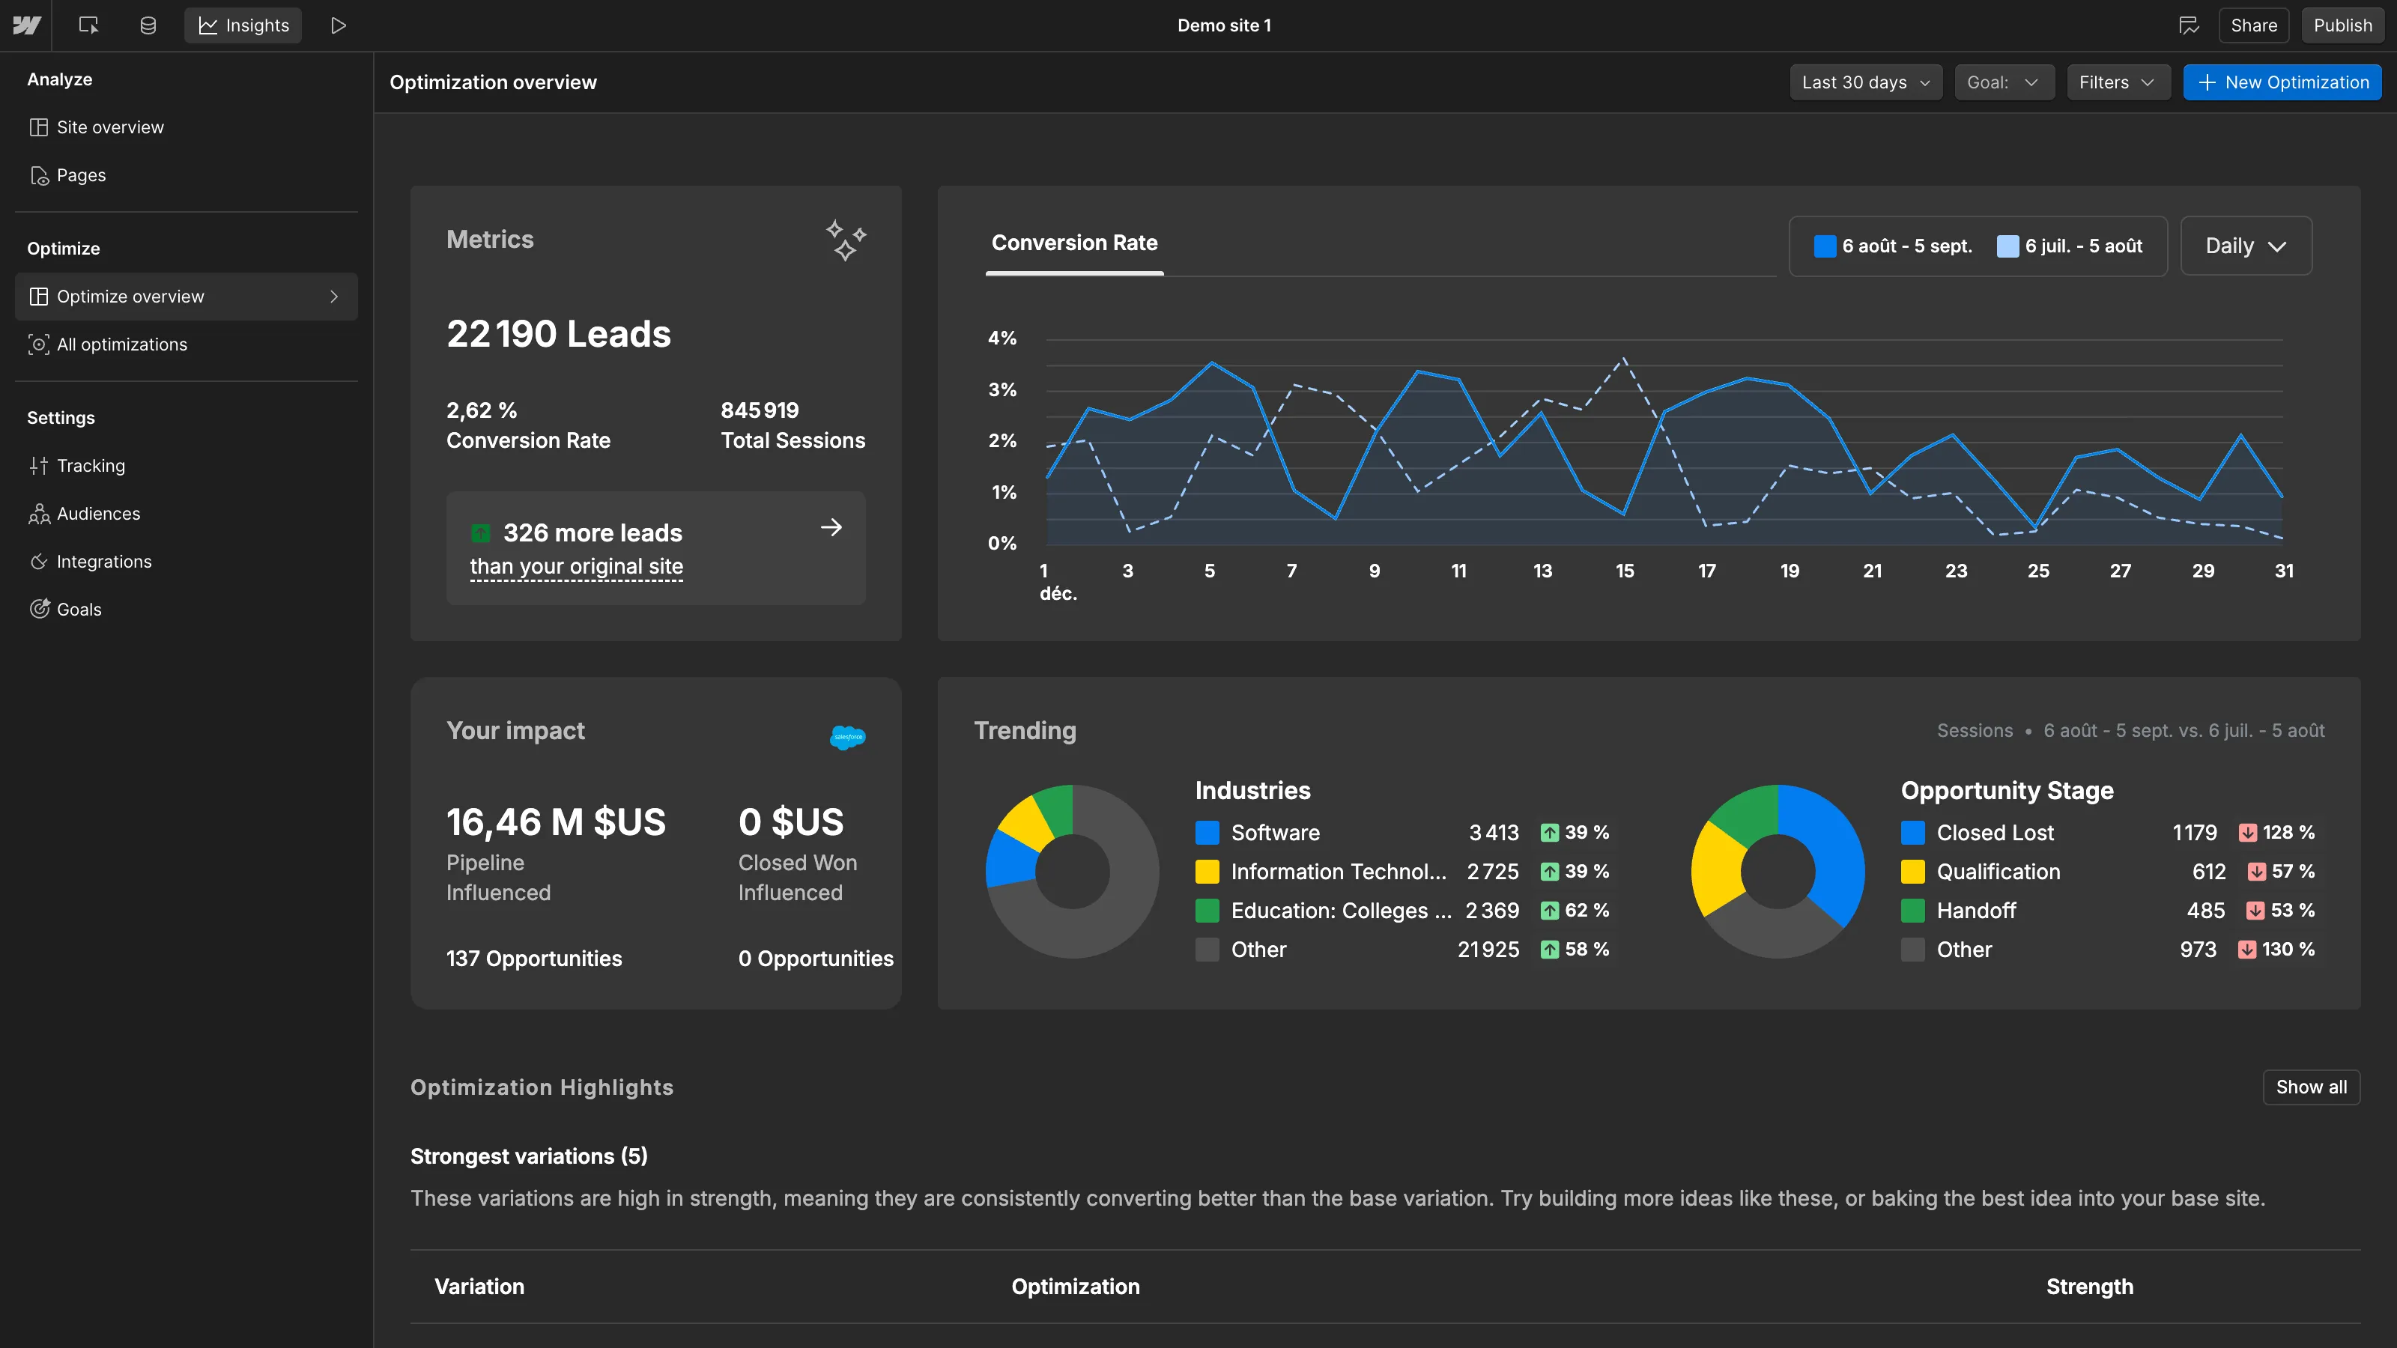2397x1348 pixels.
Task: Open the Last 30 days dropdown
Action: (1864, 82)
